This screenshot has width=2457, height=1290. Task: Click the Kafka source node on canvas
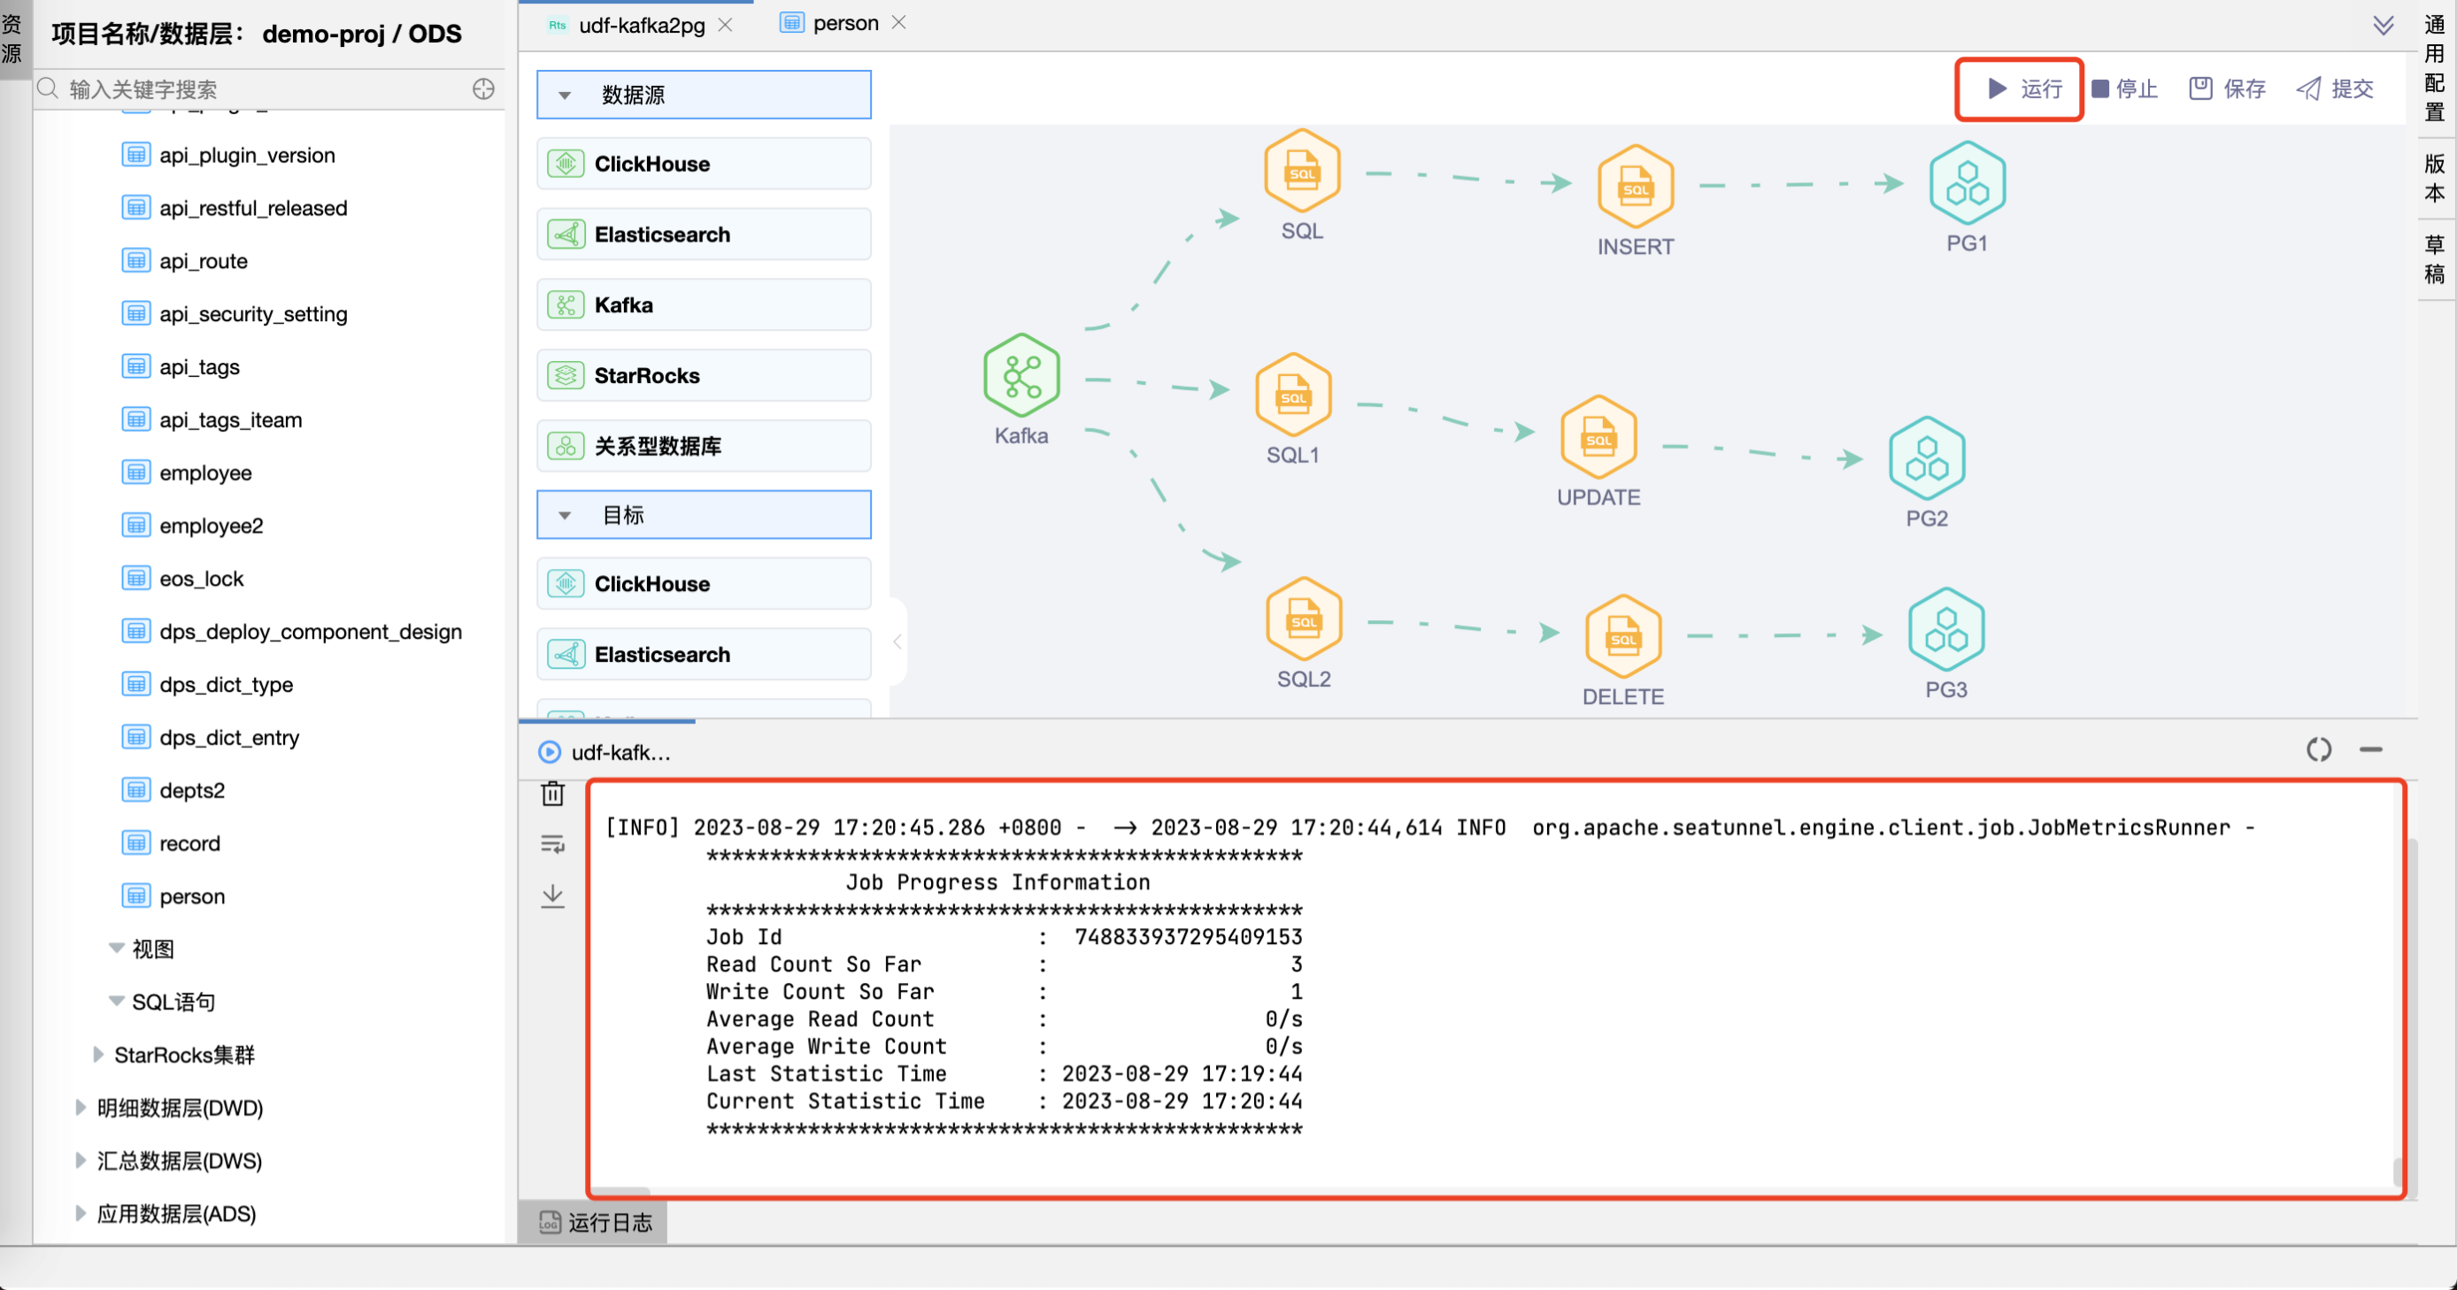coord(1021,376)
